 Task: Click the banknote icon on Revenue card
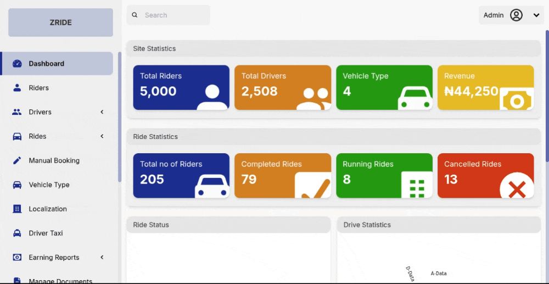pyautogui.click(x=517, y=99)
